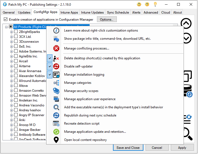
Task: Expand the Ansgar Becker tree node
Action: [11, 130]
